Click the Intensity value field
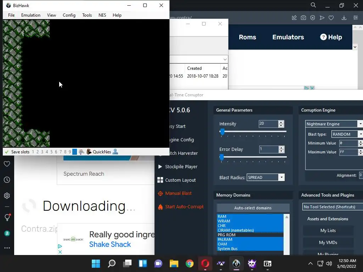 tap(268, 124)
